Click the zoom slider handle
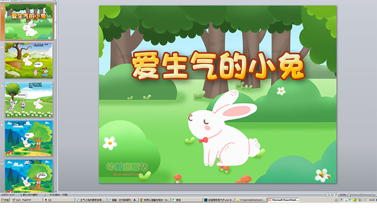The height and width of the screenshot is (215, 377). coord(361,194)
